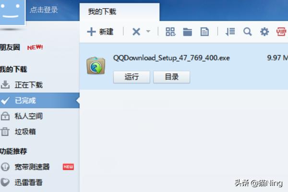Open the delete options dropdown arrow
The width and height of the screenshot is (288, 192).
(x=148, y=31)
